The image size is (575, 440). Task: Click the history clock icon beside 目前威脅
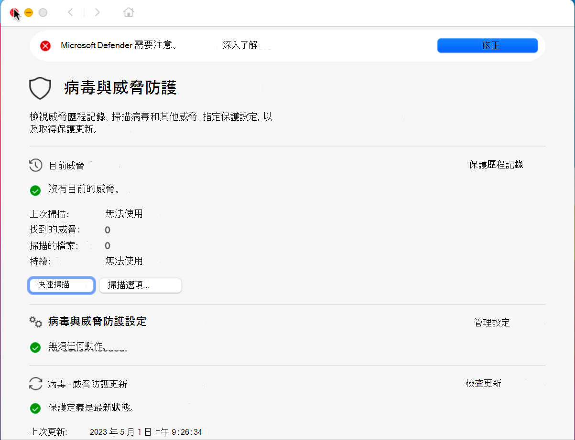36,166
